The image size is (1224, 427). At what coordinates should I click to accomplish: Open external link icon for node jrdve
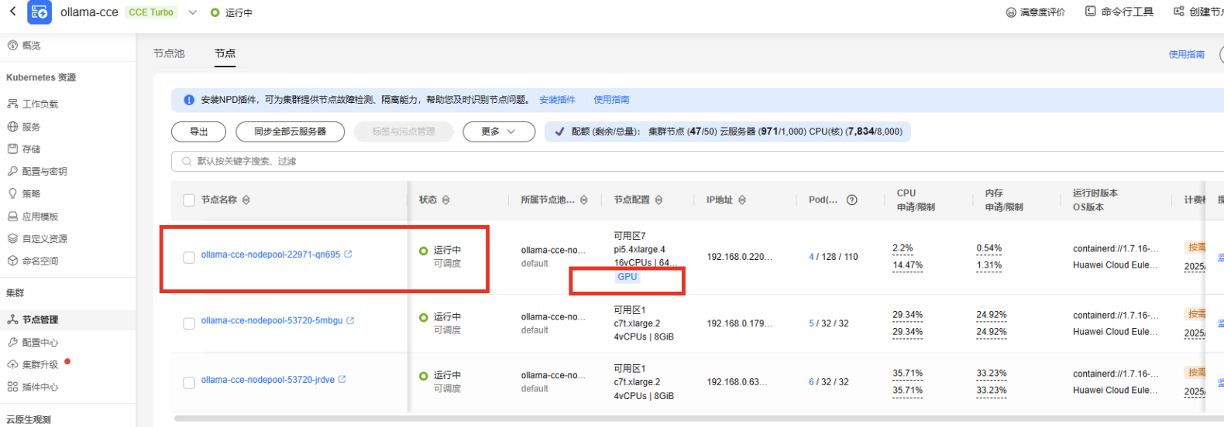click(x=342, y=379)
